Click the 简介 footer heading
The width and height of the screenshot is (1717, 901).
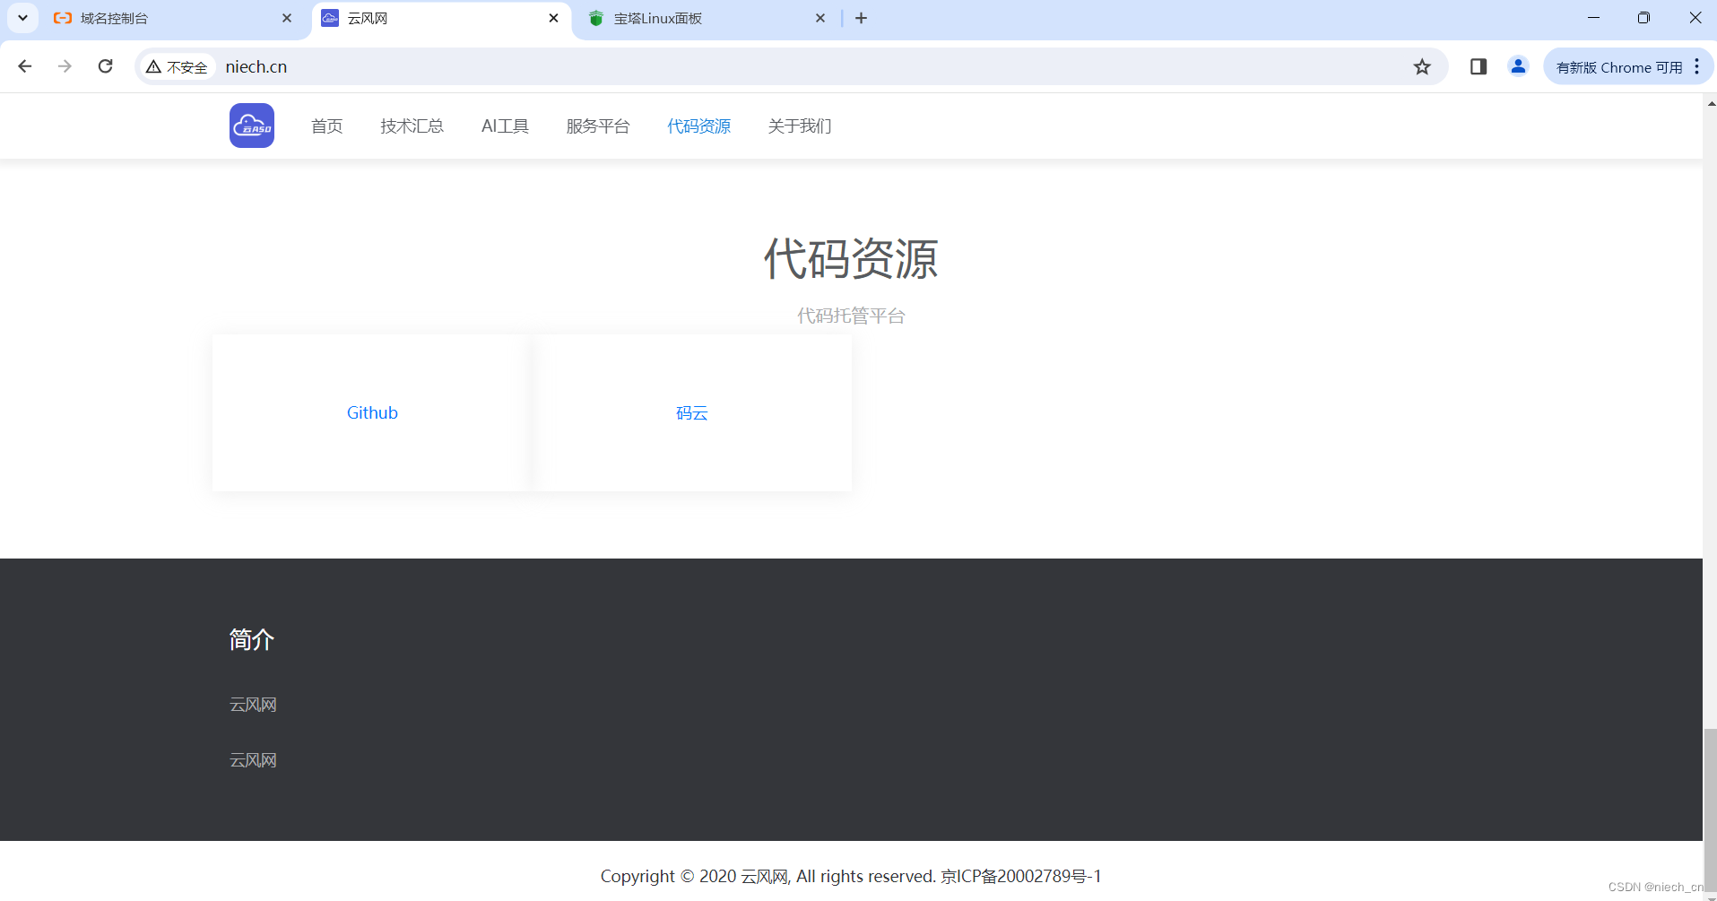[x=252, y=639]
